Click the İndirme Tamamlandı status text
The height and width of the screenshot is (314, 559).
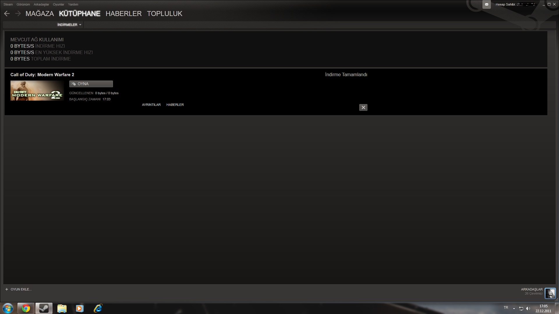click(346, 75)
